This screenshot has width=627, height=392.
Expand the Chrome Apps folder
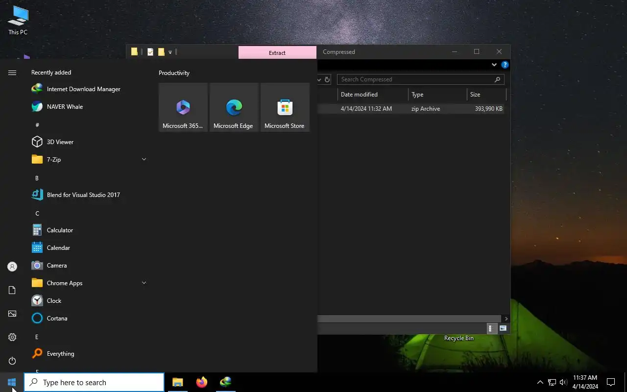[144, 283]
